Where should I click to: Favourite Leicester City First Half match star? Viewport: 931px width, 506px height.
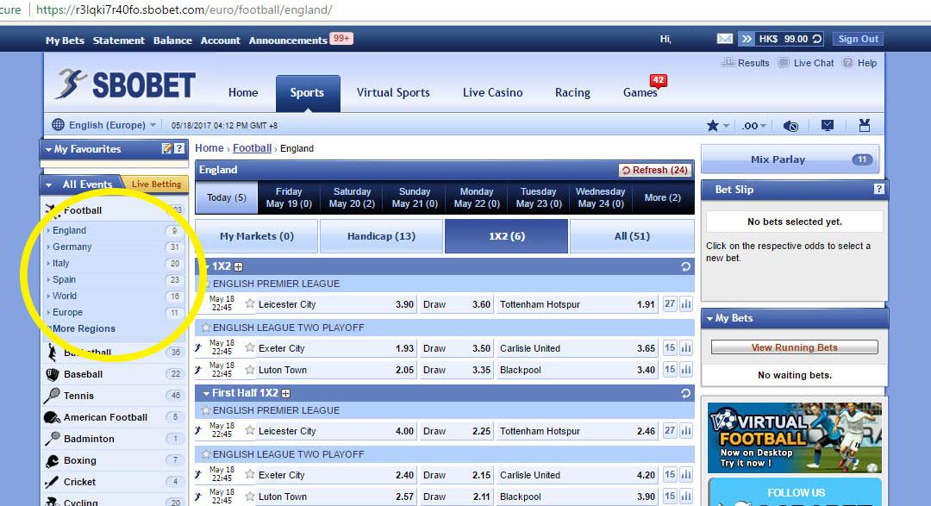click(x=250, y=431)
